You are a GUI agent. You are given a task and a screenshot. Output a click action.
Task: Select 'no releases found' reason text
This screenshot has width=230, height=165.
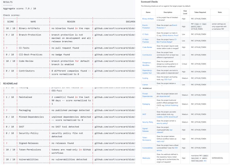(63, 143)
